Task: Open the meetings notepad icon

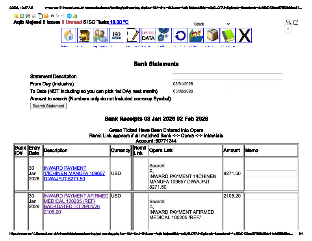Action: 132,36
